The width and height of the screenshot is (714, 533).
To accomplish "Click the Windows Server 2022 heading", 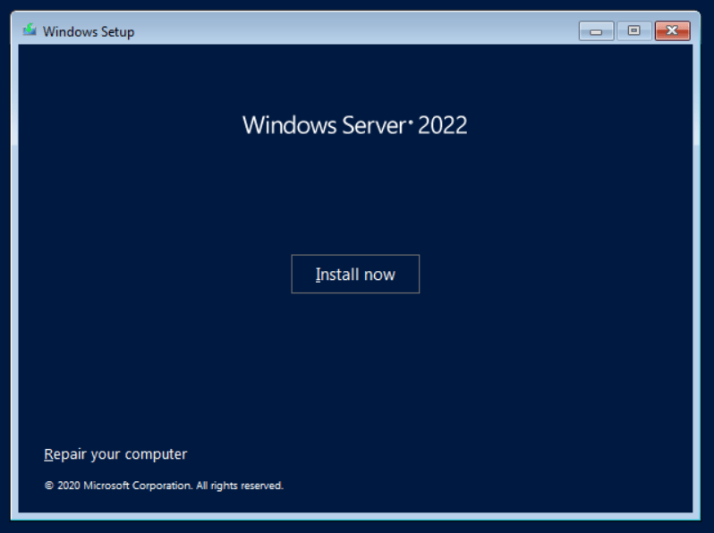I will click(354, 125).
